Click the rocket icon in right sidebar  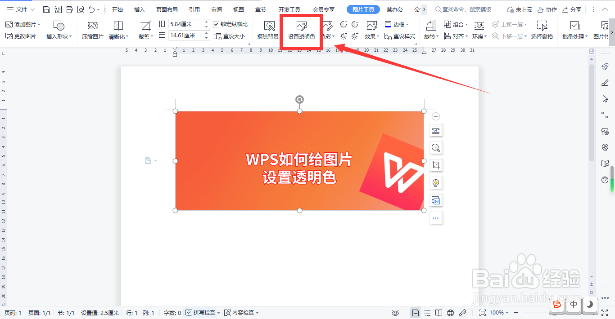pyautogui.click(x=605, y=66)
